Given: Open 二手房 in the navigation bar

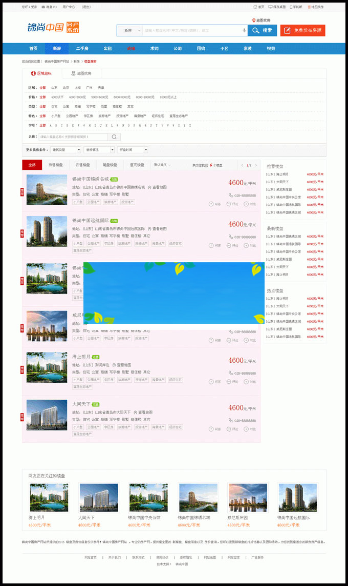Looking at the screenshot, I should (82, 49).
